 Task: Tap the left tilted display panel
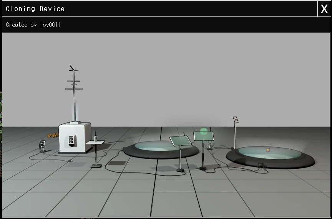tap(181, 141)
